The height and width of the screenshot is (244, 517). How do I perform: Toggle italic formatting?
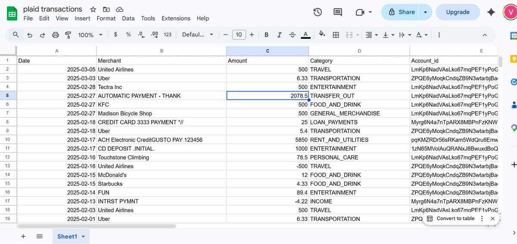[x=279, y=35]
